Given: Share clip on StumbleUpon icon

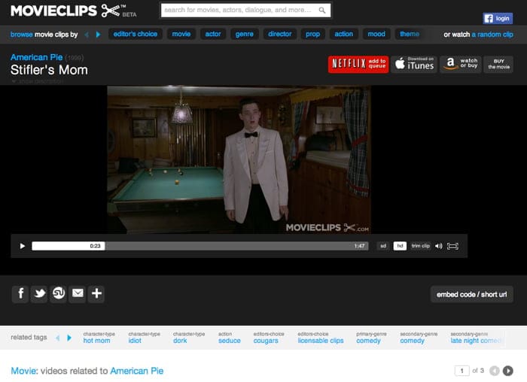Looking at the screenshot, I should [59, 294].
